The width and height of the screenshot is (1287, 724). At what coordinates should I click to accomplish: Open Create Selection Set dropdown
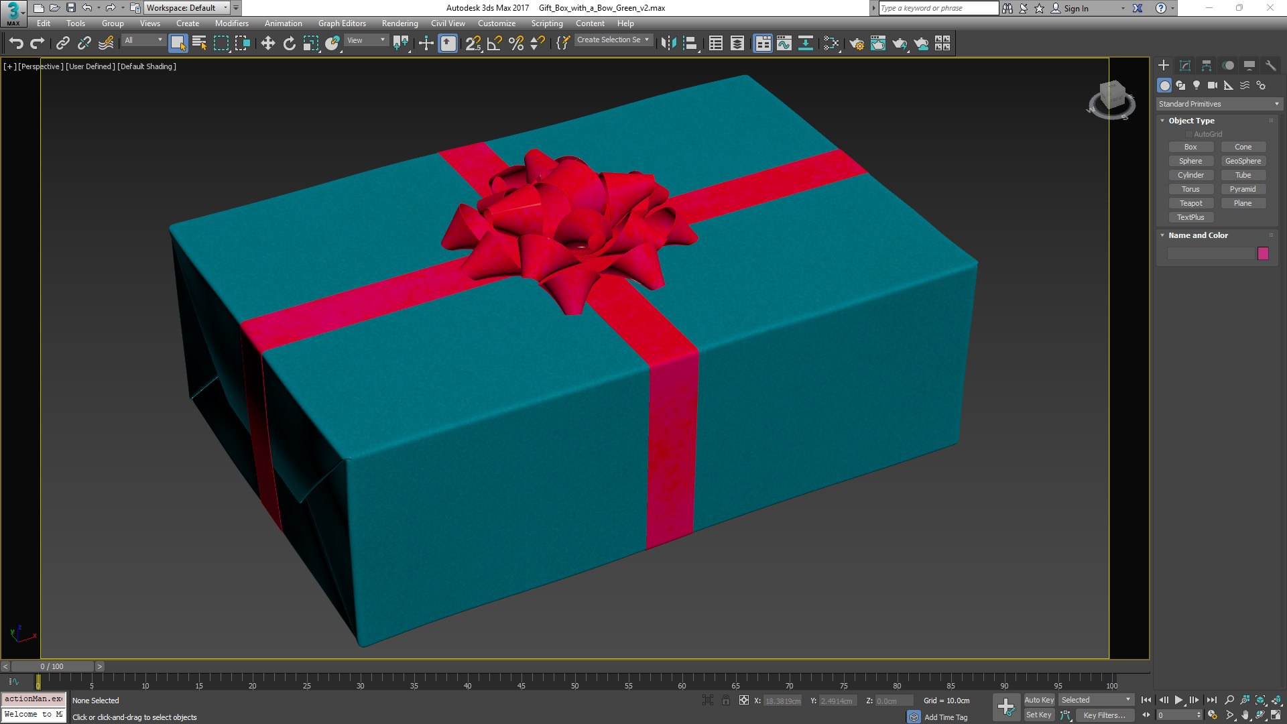613,40
